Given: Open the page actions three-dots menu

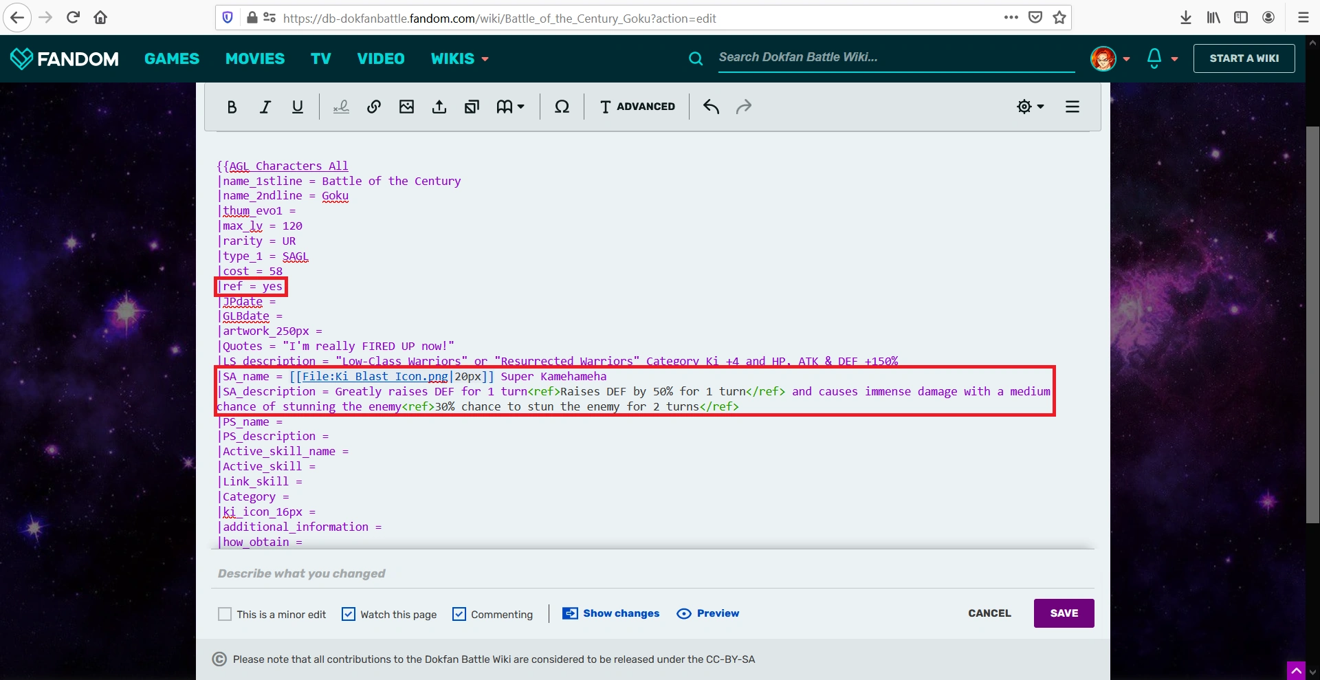Looking at the screenshot, I should (x=1011, y=18).
